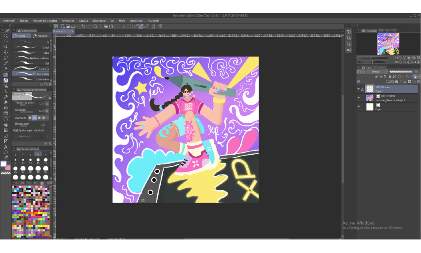Click the Navigator zoom slider
The height and width of the screenshot is (253, 421).
pos(372,58)
